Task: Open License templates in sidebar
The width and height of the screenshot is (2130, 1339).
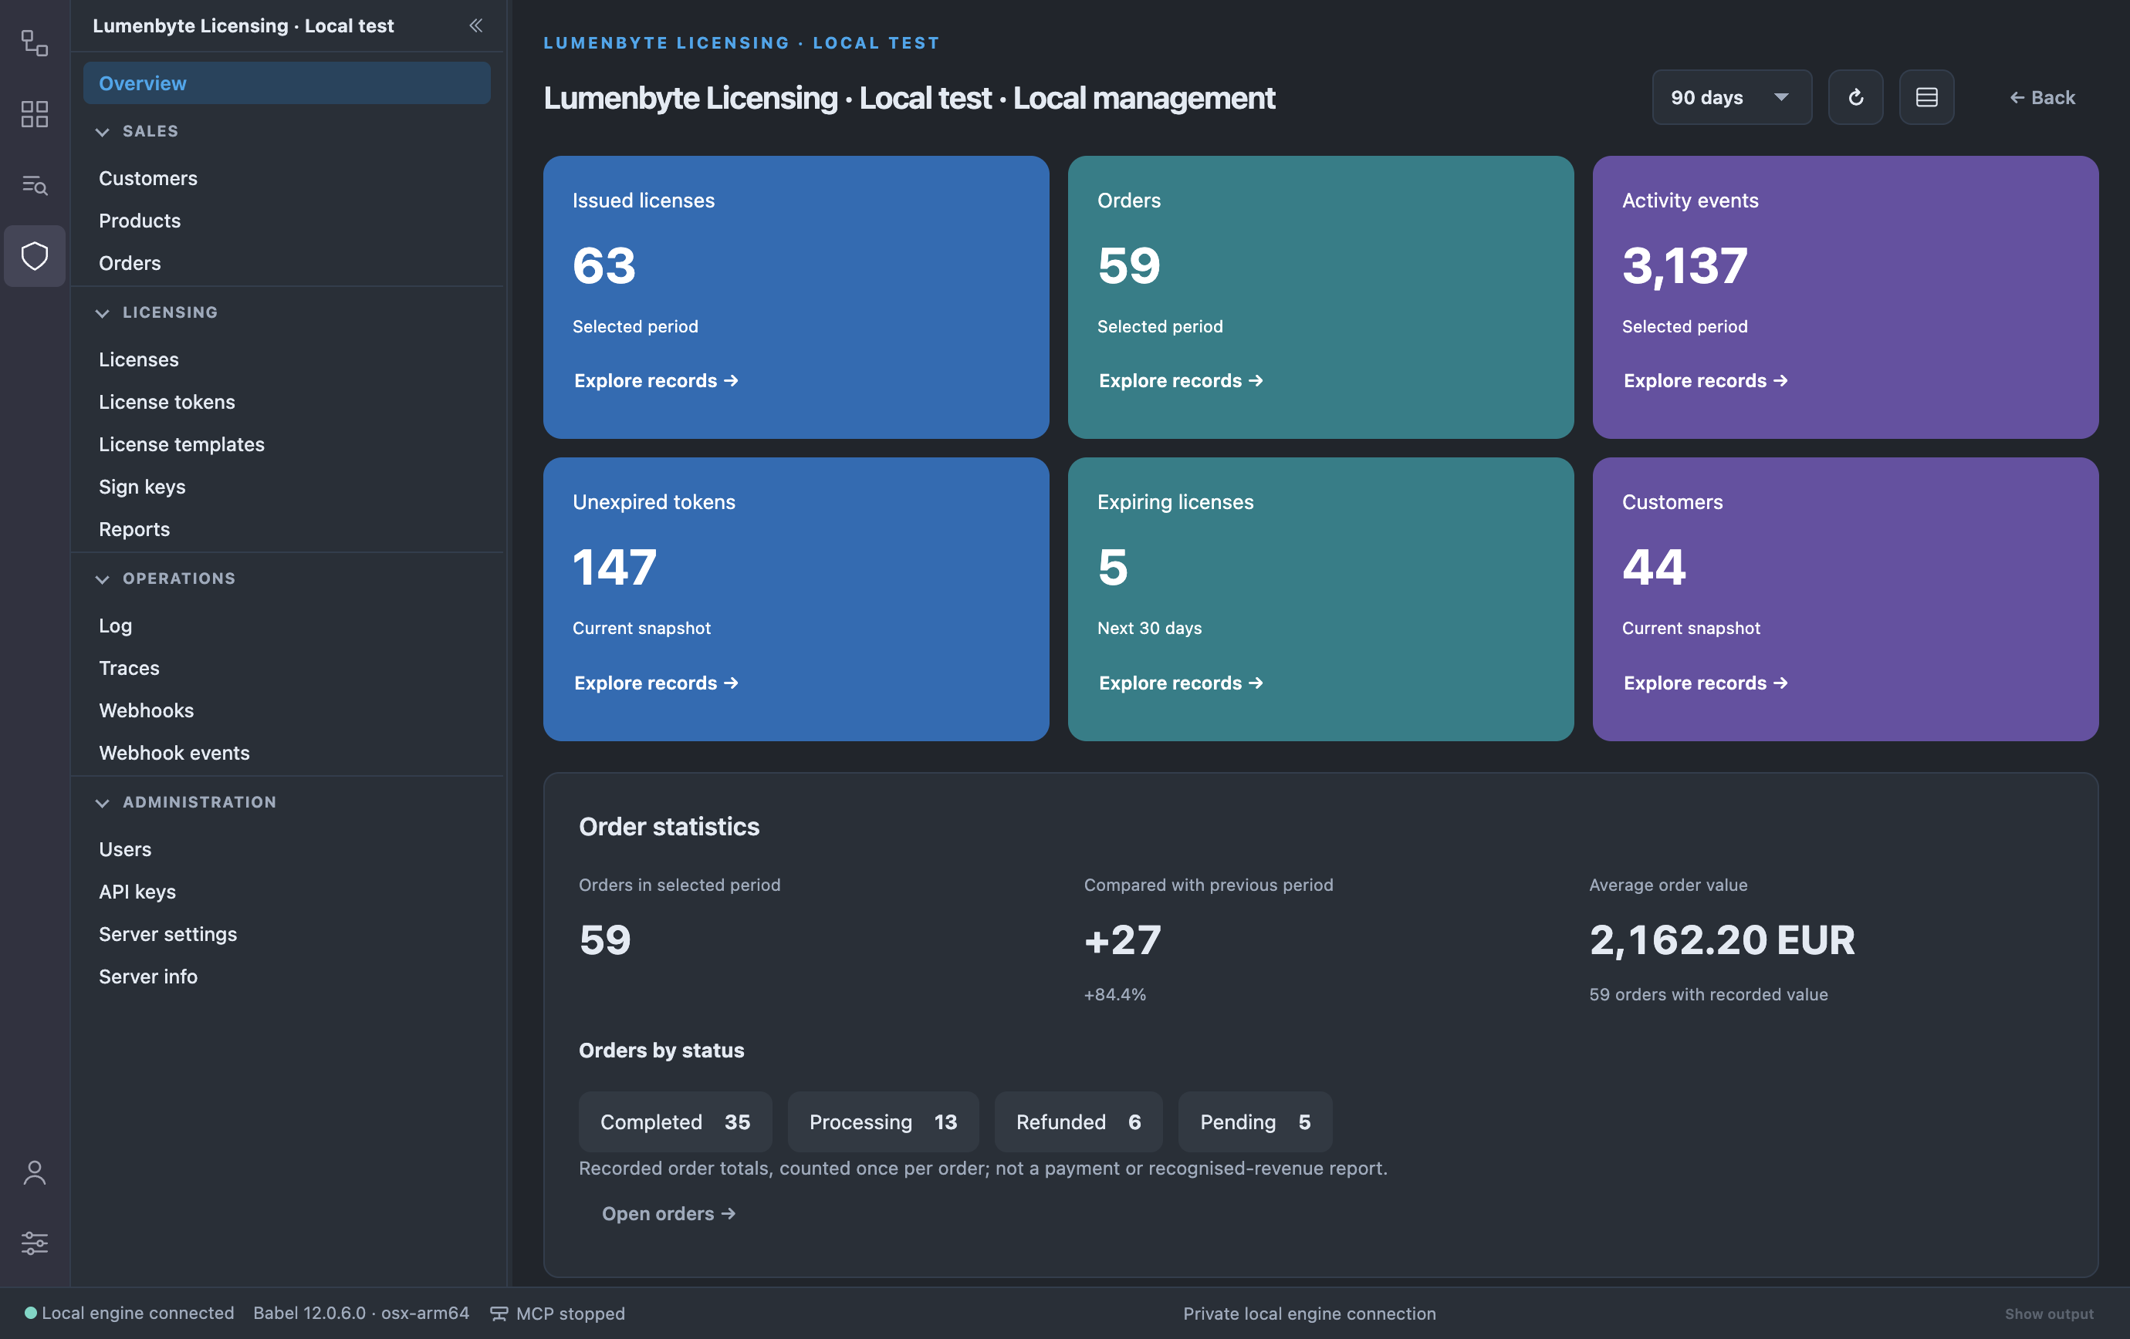Action: (181, 444)
